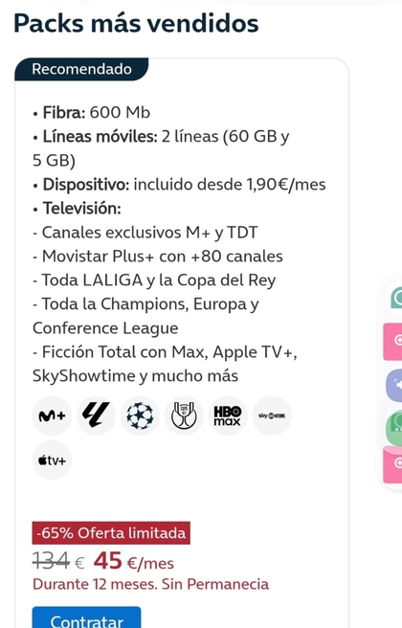Viewport: 402px width, 628px height.
Task: Tap the 45 €/mes price
Action: pyautogui.click(x=134, y=562)
